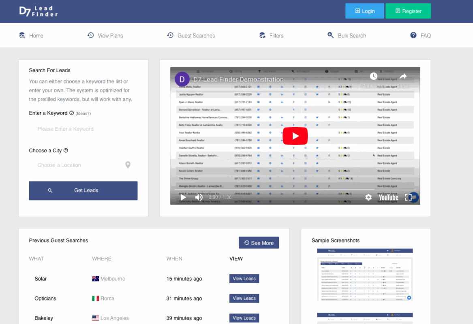View leads for Solar in Melbourne
This screenshot has width=473, height=324.
coord(244,279)
